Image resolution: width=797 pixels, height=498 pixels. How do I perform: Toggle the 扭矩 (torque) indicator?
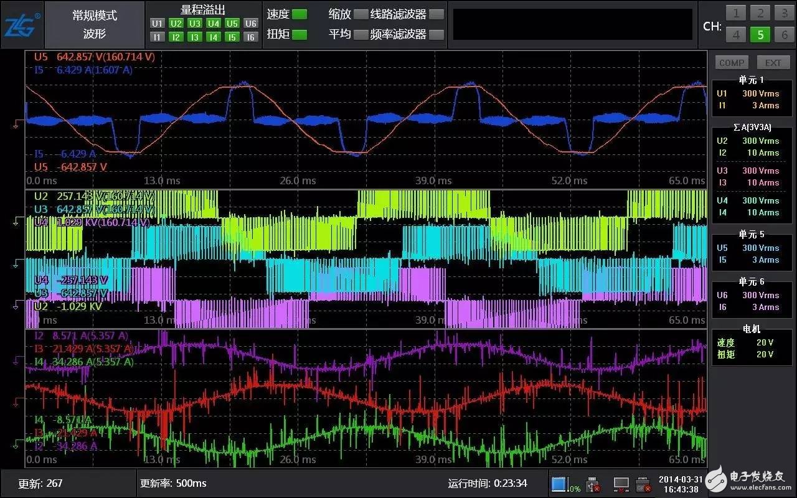click(x=299, y=34)
